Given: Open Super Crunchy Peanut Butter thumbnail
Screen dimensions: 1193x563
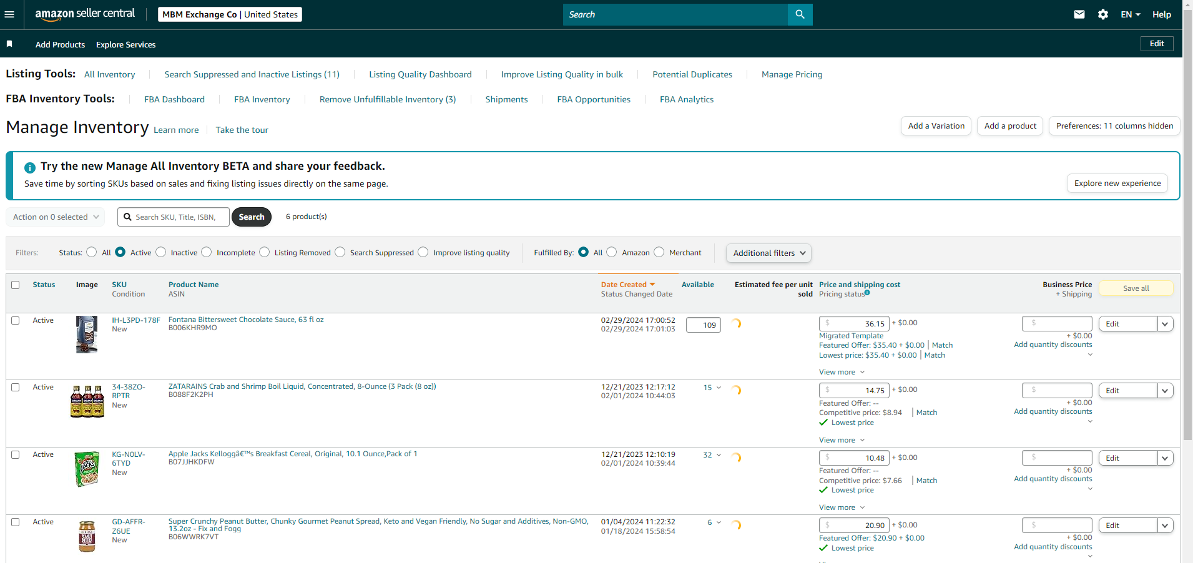Looking at the screenshot, I should pyautogui.click(x=87, y=536).
